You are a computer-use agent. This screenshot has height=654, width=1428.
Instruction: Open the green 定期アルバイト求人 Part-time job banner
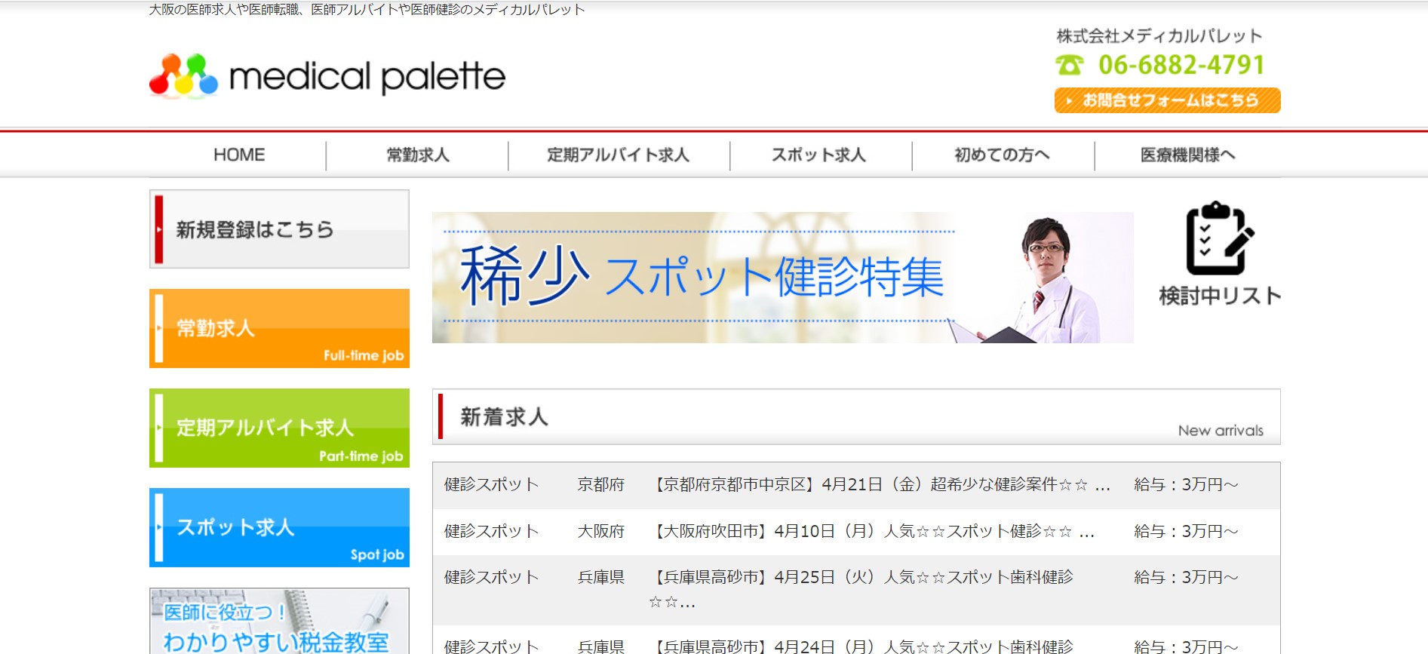point(279,428)
